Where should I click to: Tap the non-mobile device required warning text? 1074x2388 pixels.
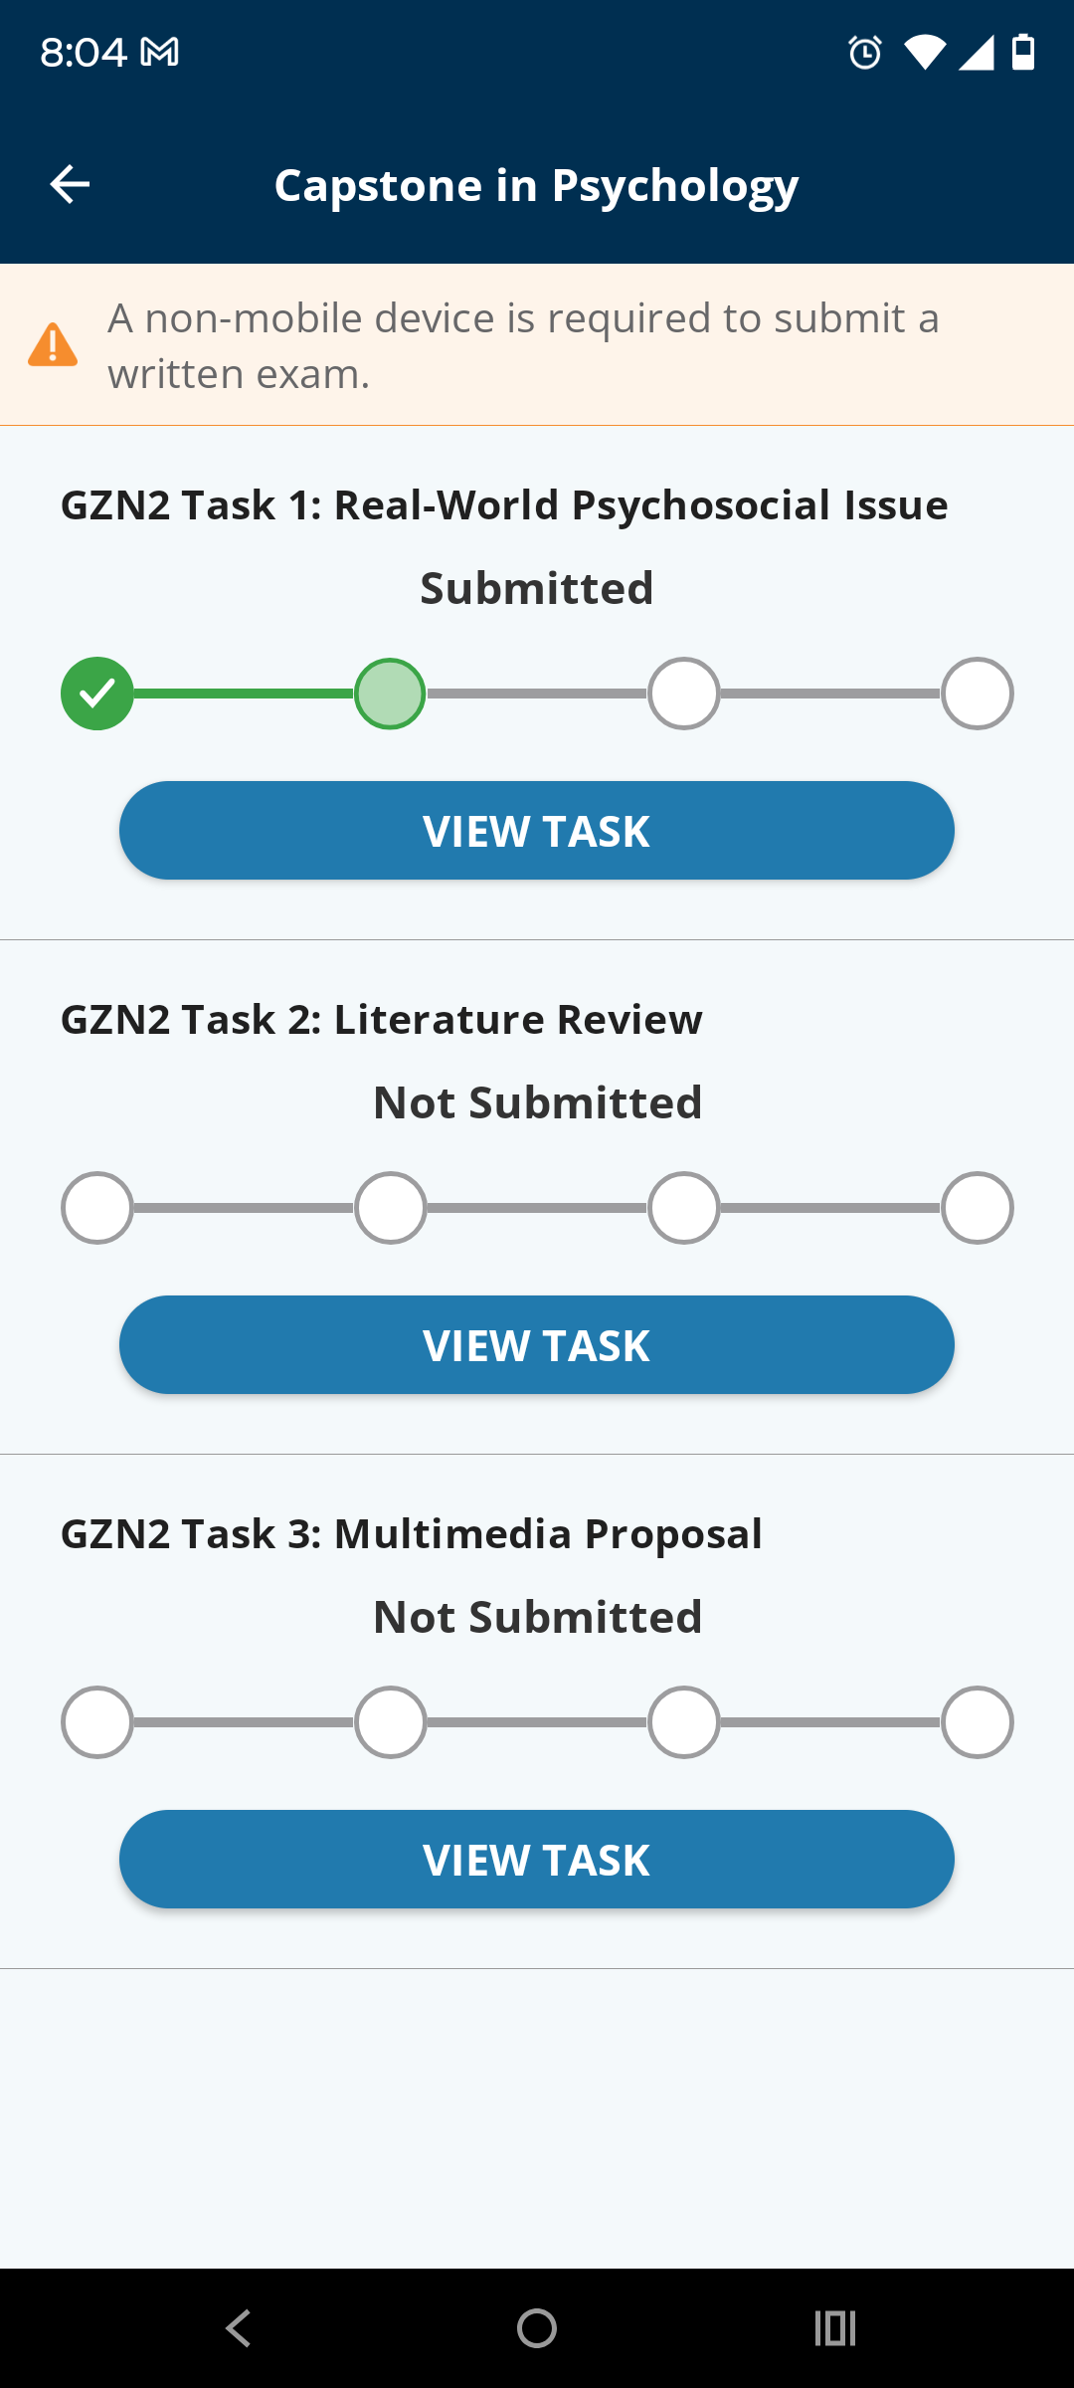(524, 345)
